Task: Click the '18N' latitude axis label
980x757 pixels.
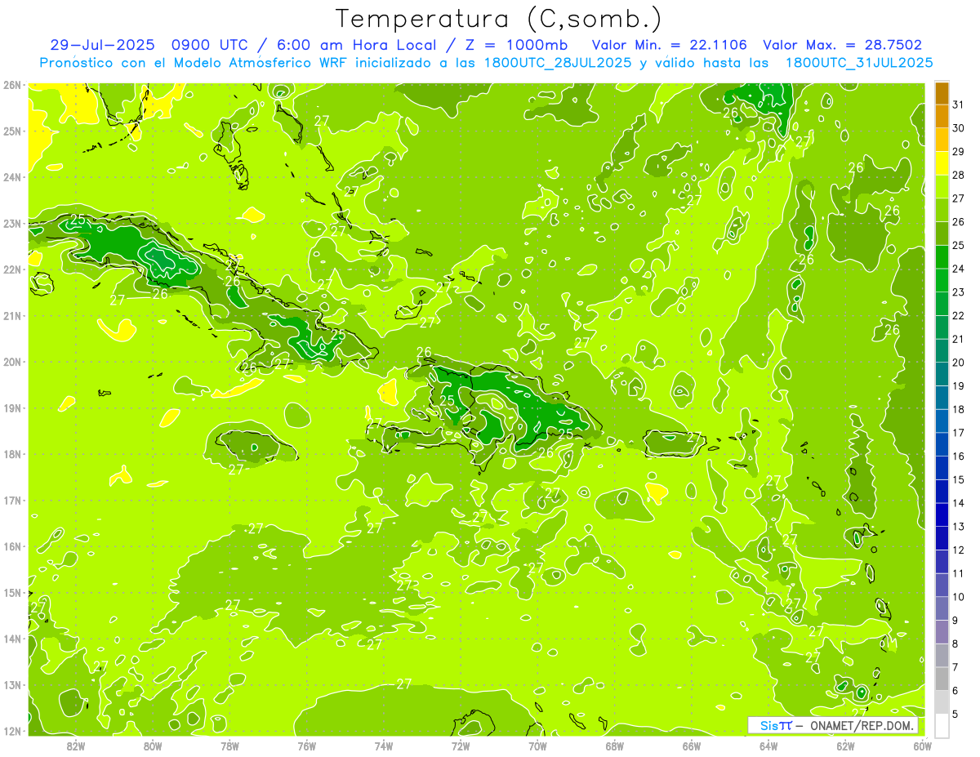Action: pyautogui.click(x=12, y=454)
